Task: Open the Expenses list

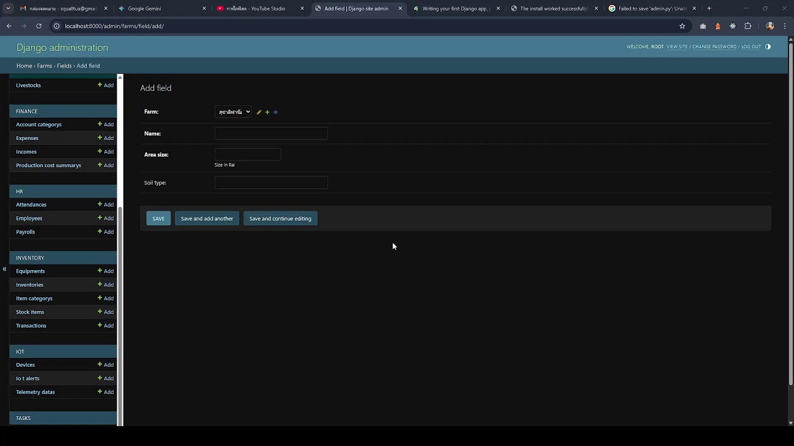Action: pos(27,138)
